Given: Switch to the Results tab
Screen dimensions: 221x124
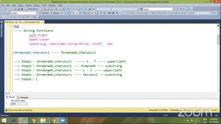Looking at the screenshot, I should click(x=10, y=97).
